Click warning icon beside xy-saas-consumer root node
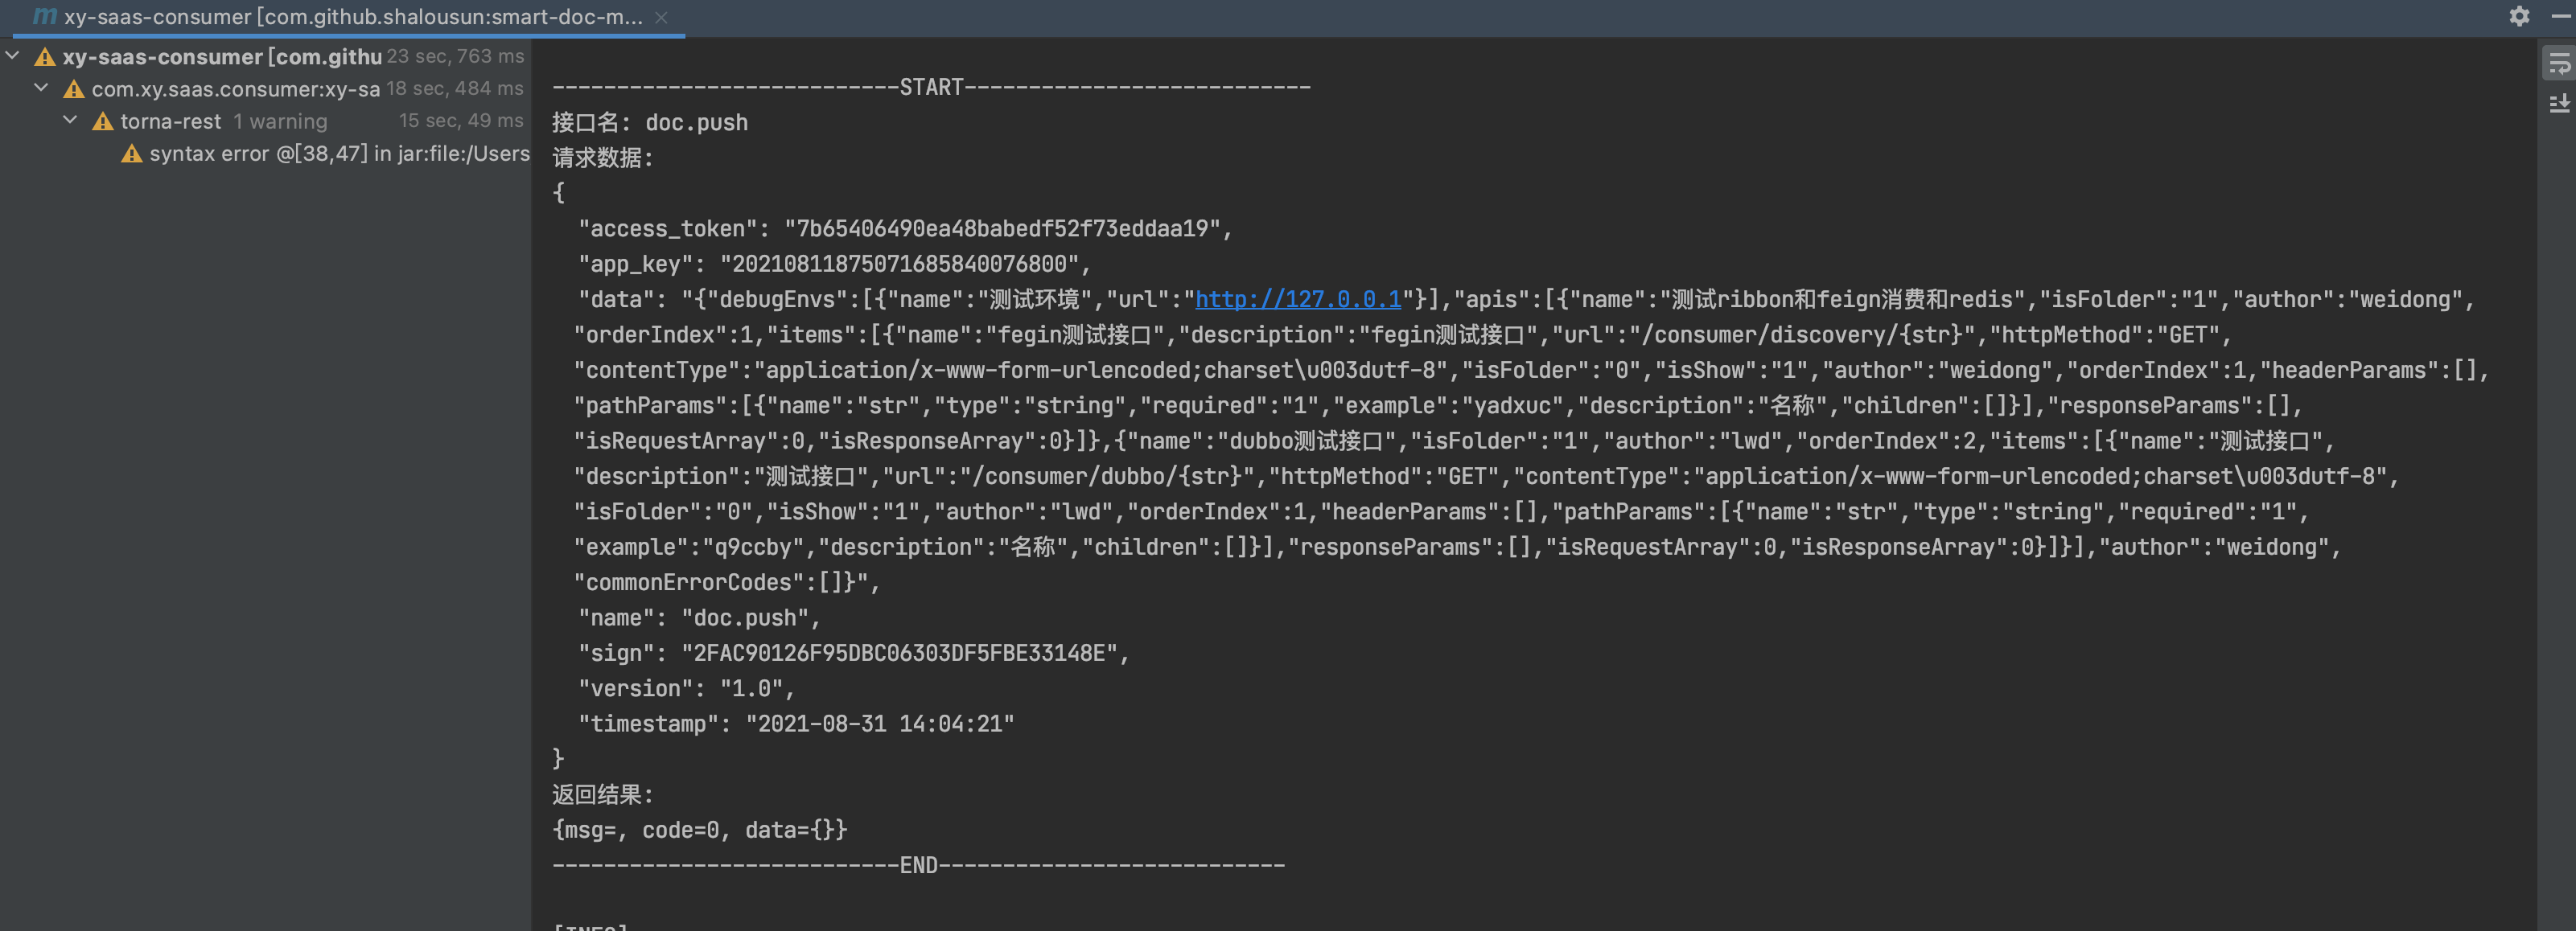 tap(45, 57)
